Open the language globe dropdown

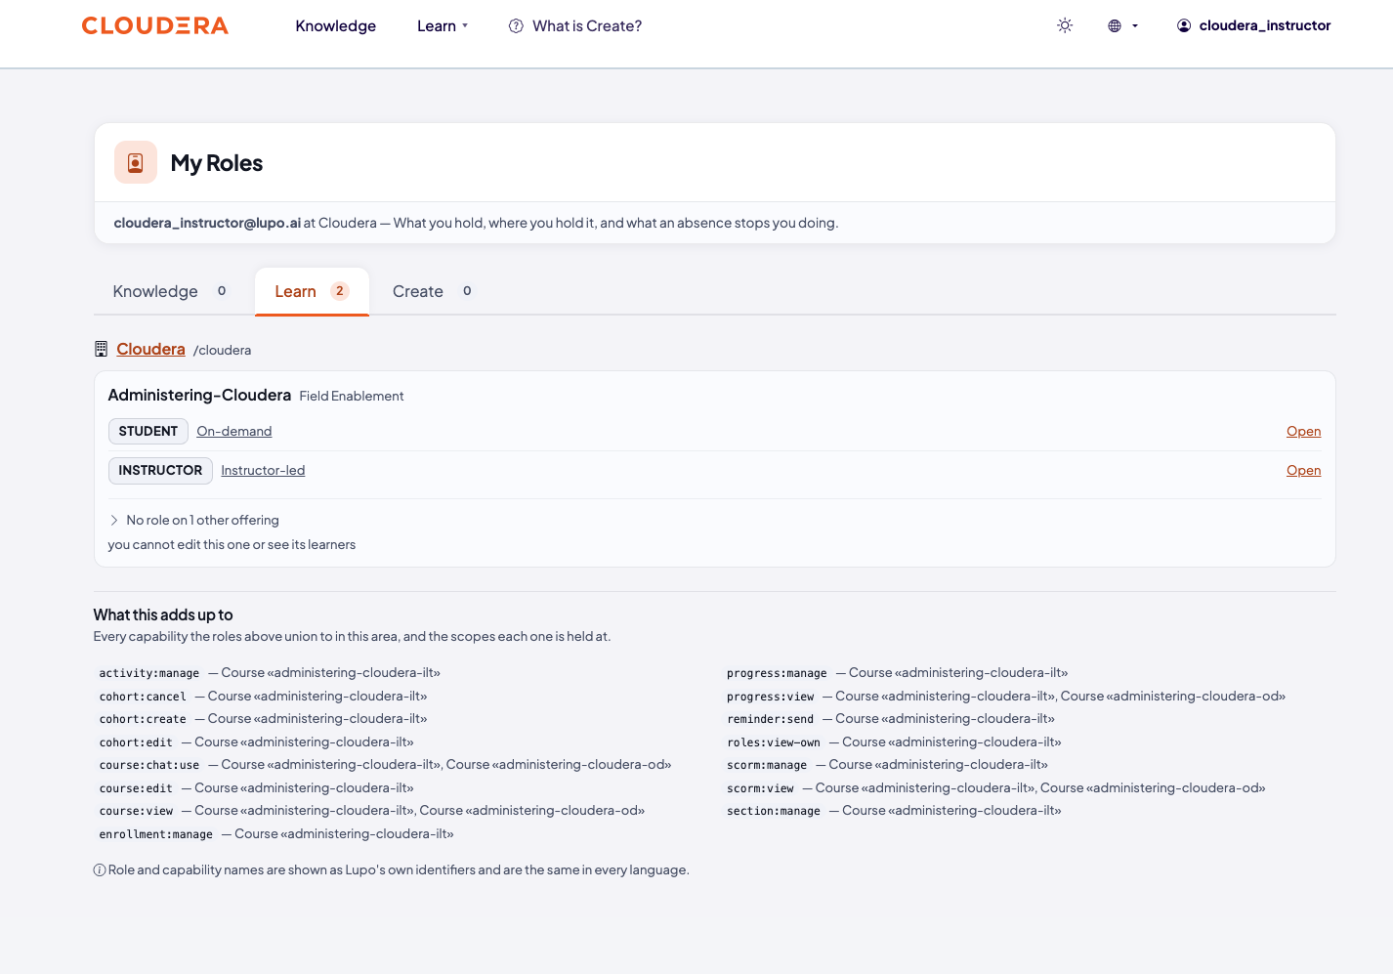click(1122, 25)
